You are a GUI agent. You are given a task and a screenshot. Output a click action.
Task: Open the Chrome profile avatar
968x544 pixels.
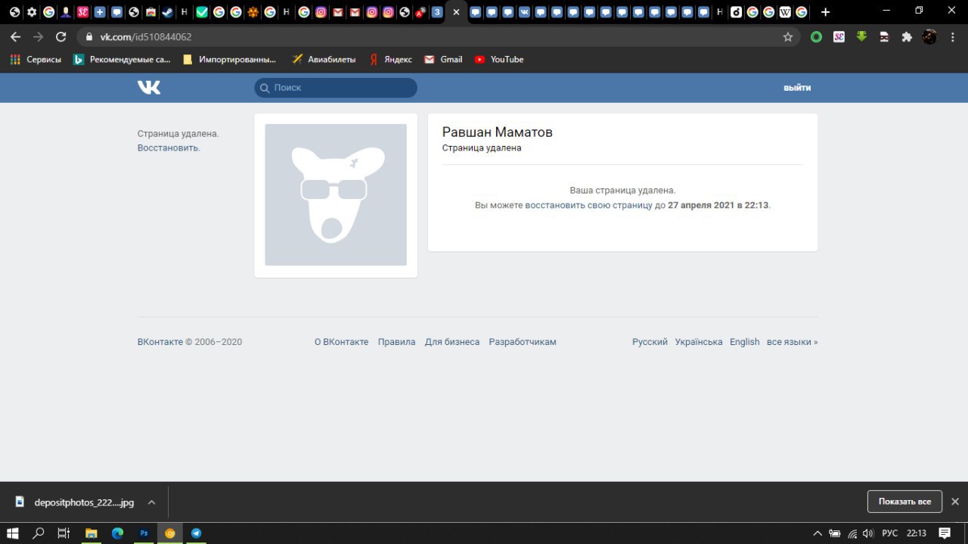click(929, 36)
